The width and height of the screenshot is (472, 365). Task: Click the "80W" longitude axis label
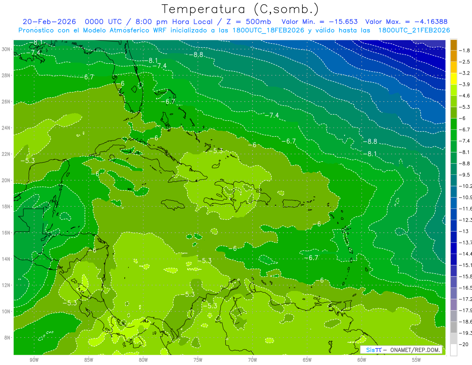(x=143, y=360)
